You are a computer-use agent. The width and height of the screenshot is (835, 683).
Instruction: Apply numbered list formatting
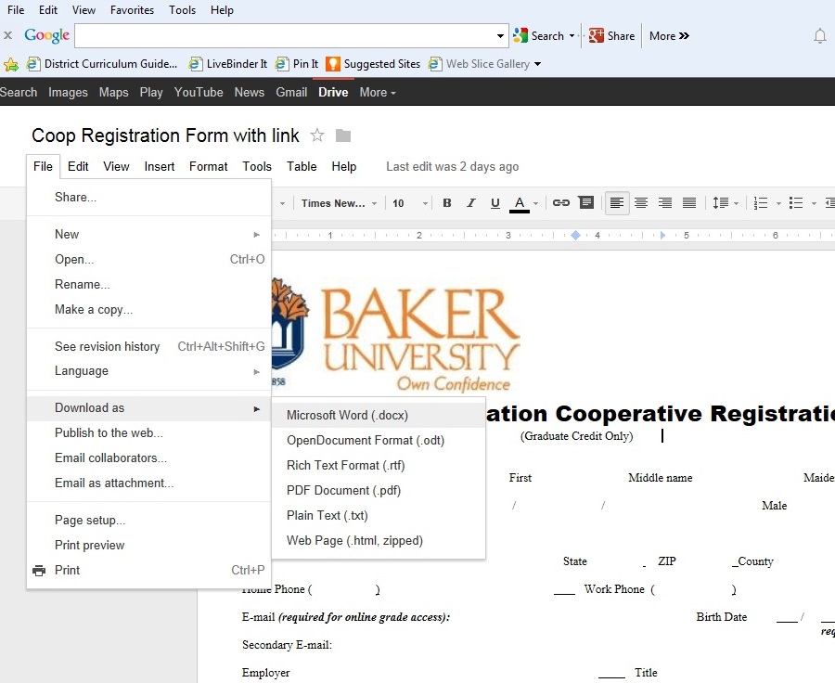(x=761, y=203)
